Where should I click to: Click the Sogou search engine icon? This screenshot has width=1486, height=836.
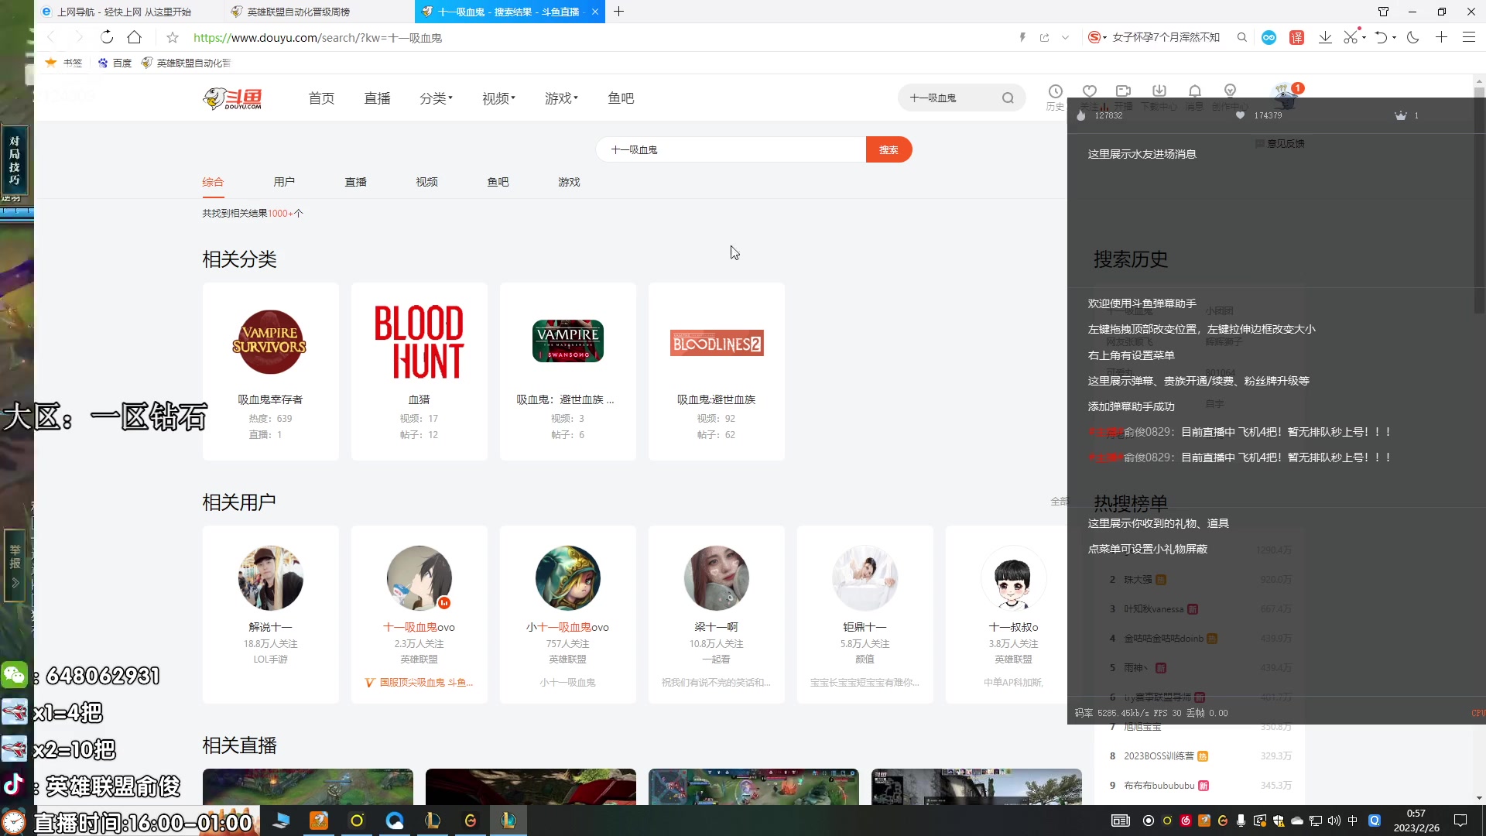click(x=1094, y=37)
